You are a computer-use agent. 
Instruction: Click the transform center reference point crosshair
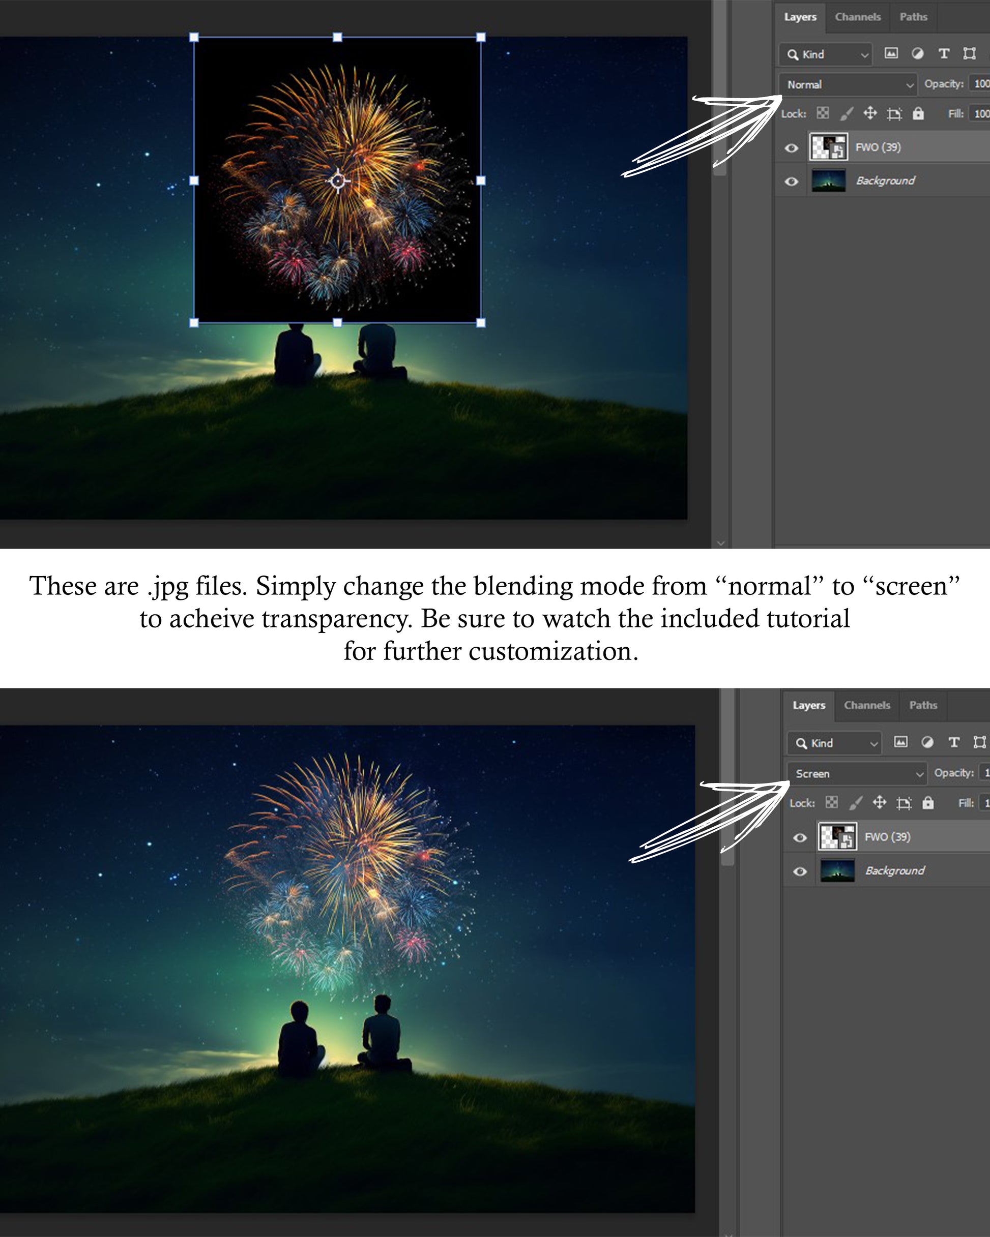[338, 180]
